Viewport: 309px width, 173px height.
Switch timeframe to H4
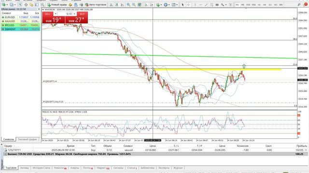(x=265, y=4)
